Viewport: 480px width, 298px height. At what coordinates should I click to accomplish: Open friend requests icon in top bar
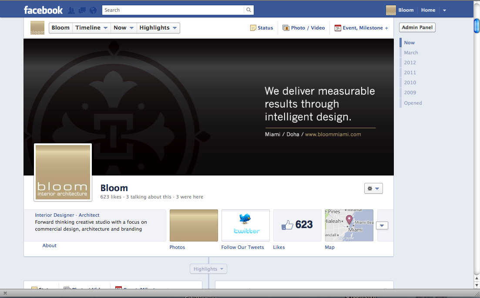click(x=71, y=10)
